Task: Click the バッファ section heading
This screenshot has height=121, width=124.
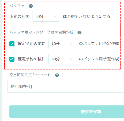Action: (x=17, y=6)
